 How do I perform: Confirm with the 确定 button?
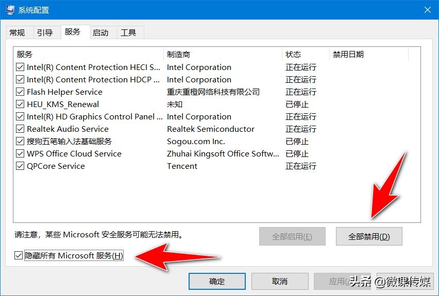(217, 281)
